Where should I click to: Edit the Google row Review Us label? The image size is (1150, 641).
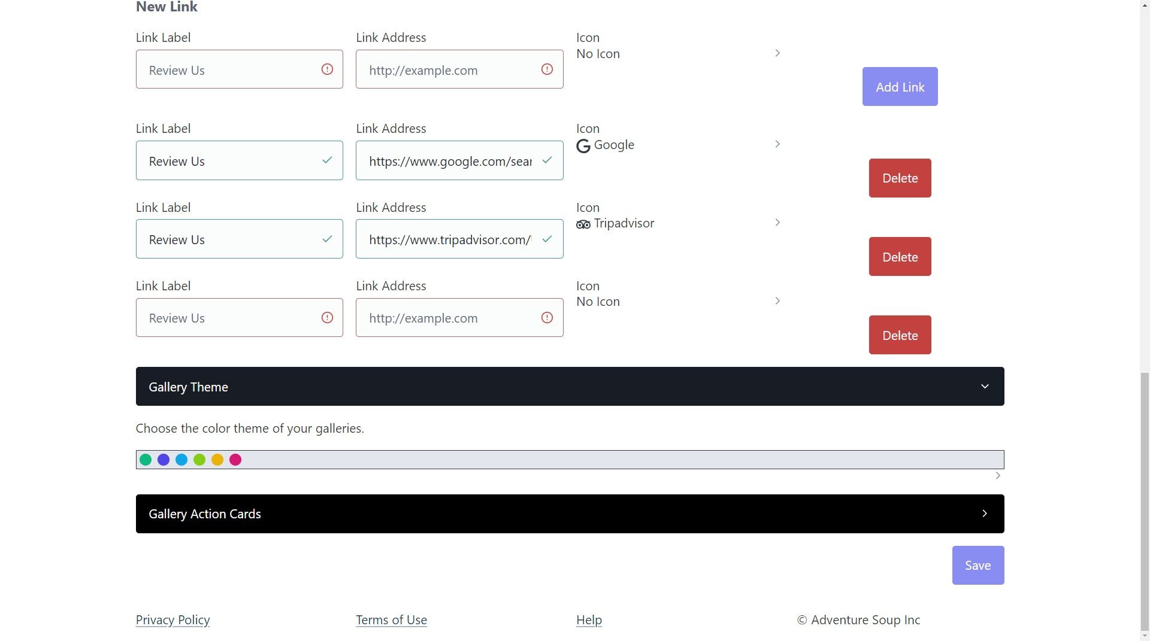click(240, 160)
